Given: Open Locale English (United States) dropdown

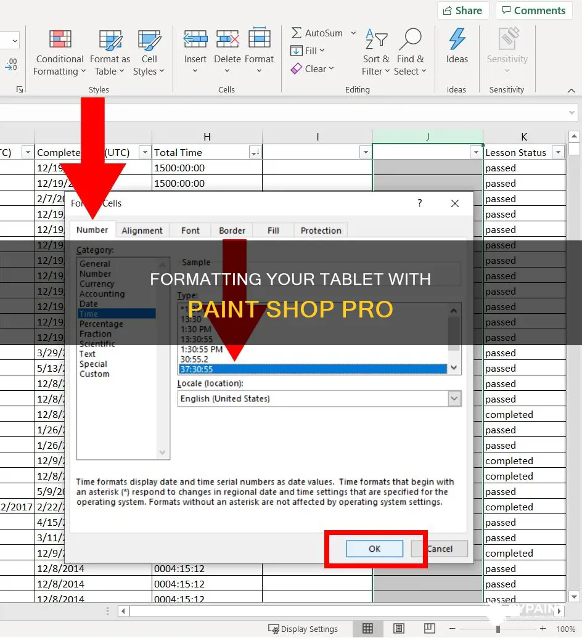Looking at the screenshot, I should coord(454,398).
